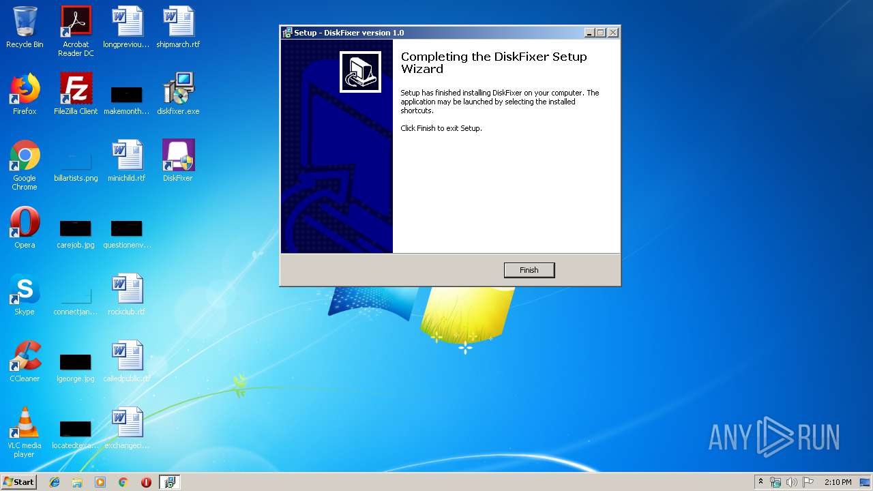Click 'Completing the DiskFixer Setup Wizard' heading

tap(494, 63)
